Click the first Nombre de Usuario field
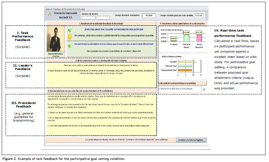Screen dimensions: 269x162 tap(88, 17)
